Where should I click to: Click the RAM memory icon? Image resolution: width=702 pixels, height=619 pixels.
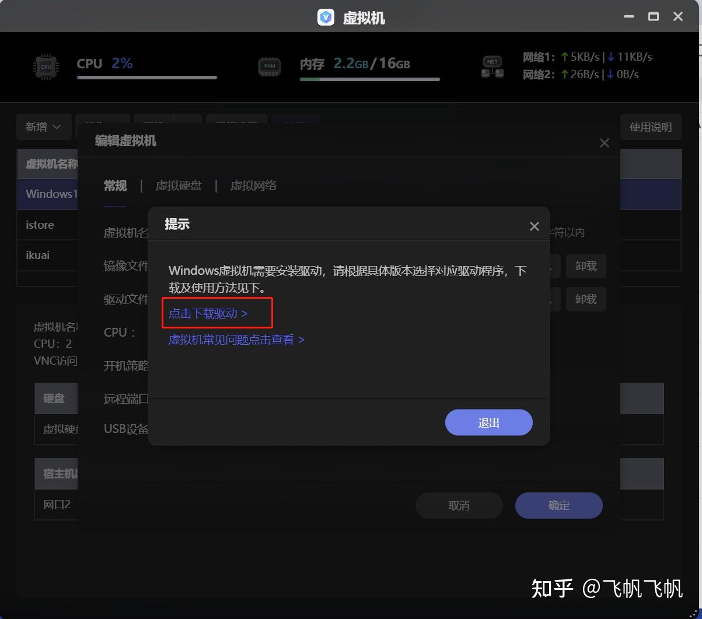point(269,67)
